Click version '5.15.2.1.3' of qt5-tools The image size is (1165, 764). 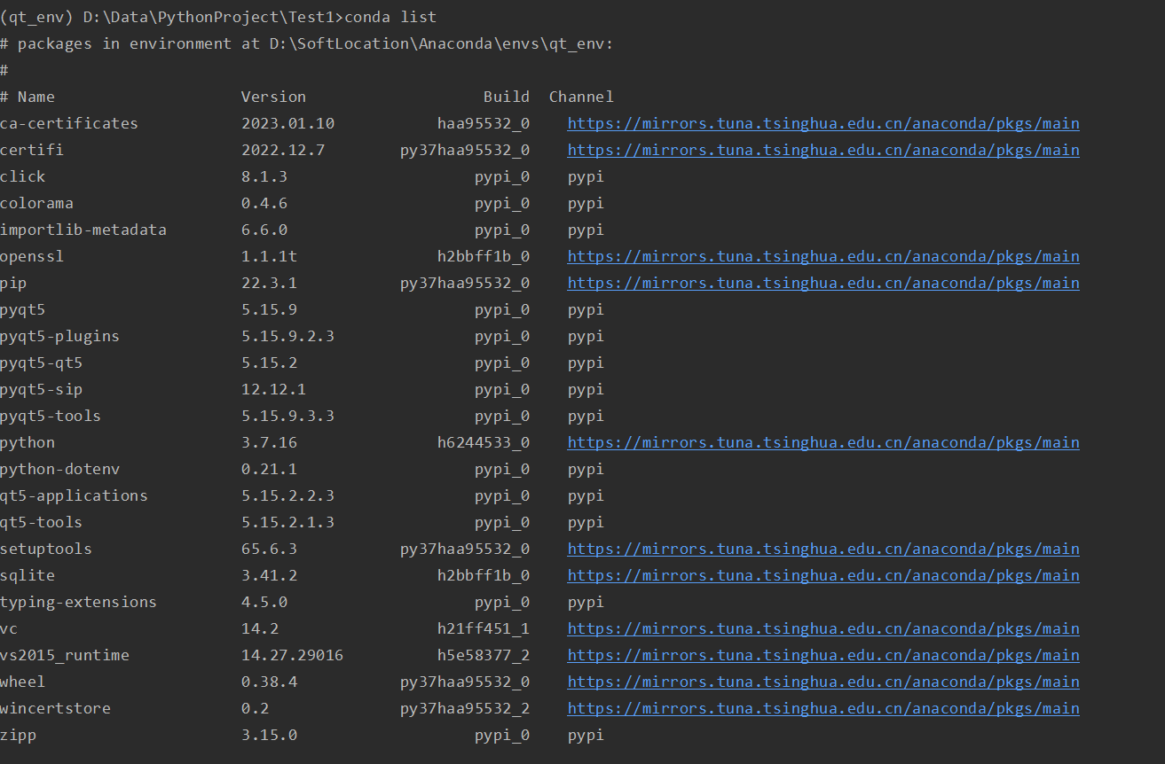click(x=287, y=522)
